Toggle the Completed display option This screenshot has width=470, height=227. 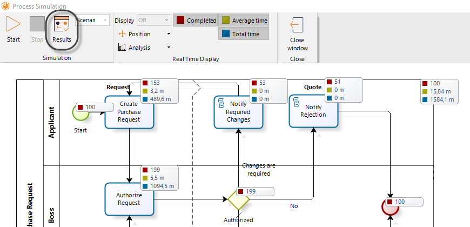pyautogui.click(x=196, y=21)
